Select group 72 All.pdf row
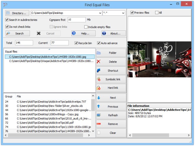The image size is (195, 146). (x=48, y=123)
